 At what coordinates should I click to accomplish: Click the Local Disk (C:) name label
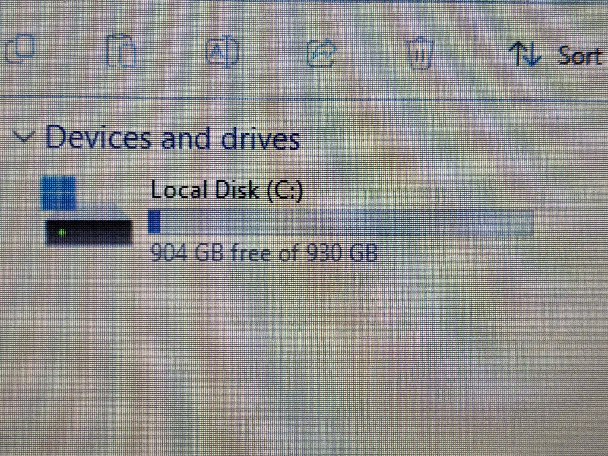[x=226, y=189]
